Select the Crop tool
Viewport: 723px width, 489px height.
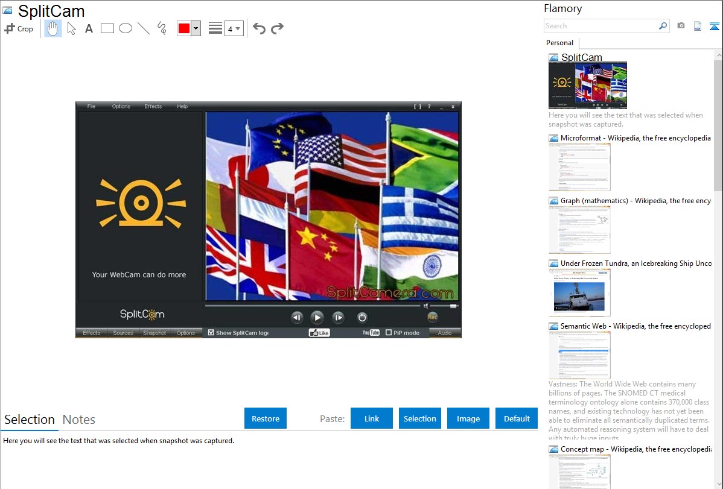pyautogui.click(x=19, y=28)
